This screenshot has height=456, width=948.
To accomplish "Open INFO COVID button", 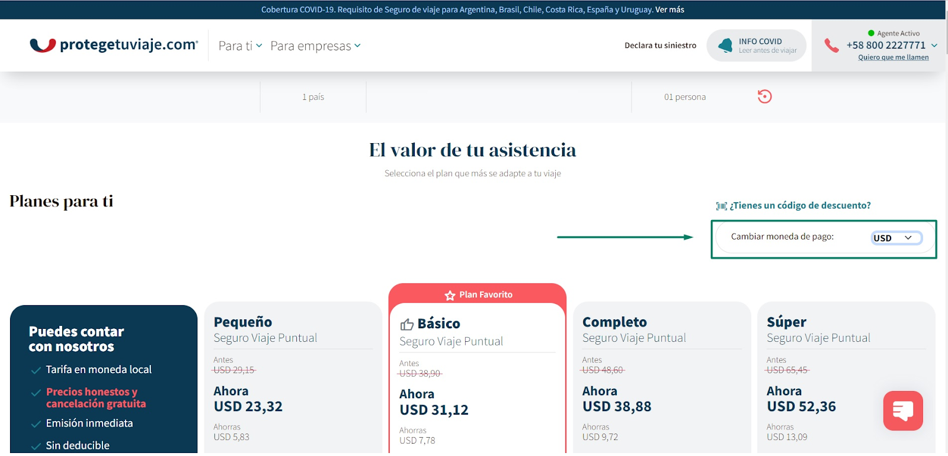I will pos(757,46).
